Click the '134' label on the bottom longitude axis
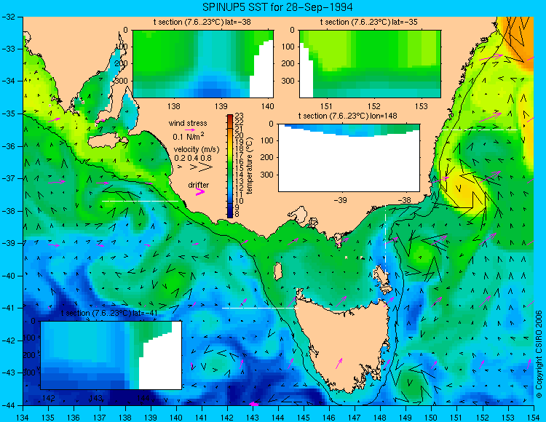The image size is (546, 422). click(23, 418)
